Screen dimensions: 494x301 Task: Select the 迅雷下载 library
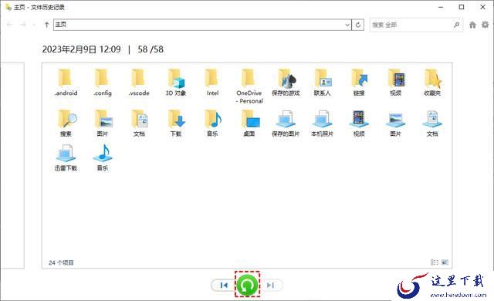(x=66, y=157)
